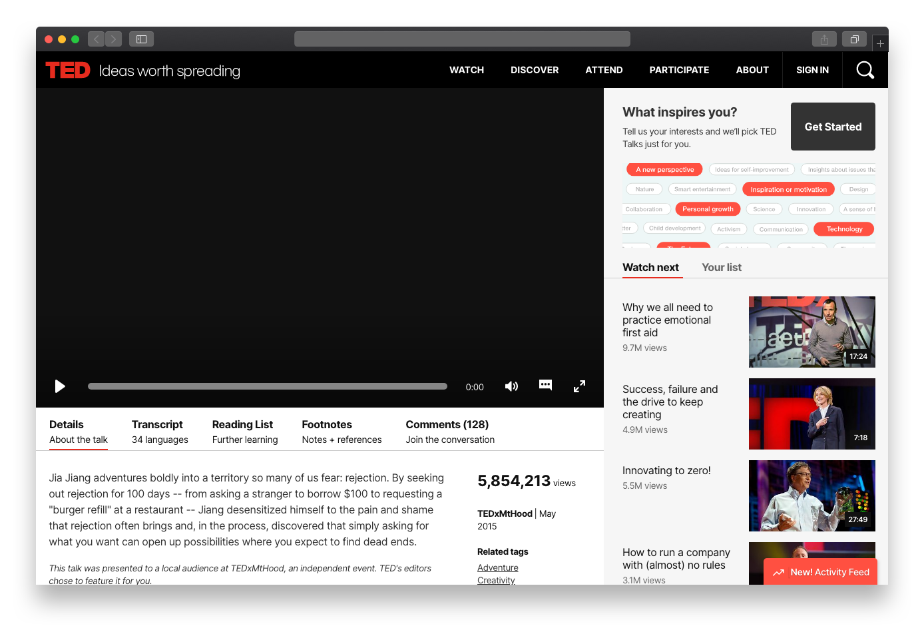924x636 pixels.
Task: Seek along the video progress bar
Action: 267,386
